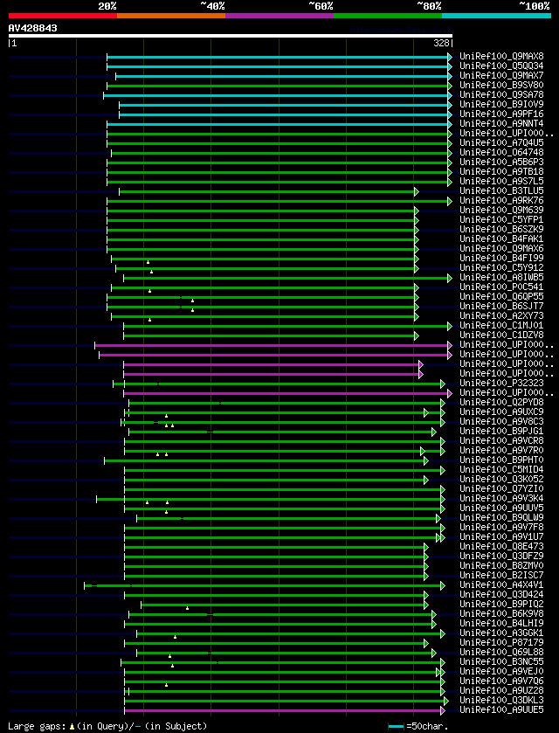This screenshot has width=559, height=733.
Task: Click the green ~80% legend color segment
Action: [388, 16]
